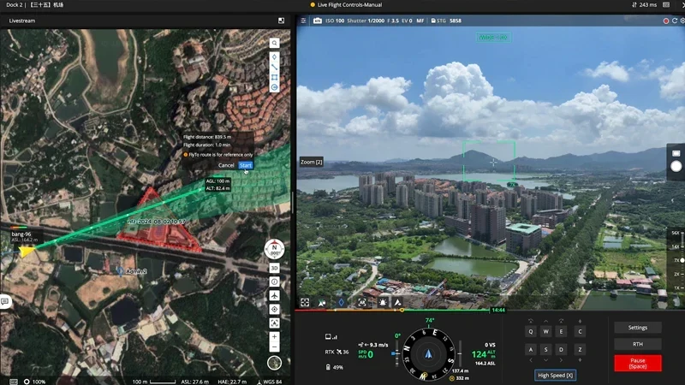Zoom in the map with plus button

click(x=274, y=336)
